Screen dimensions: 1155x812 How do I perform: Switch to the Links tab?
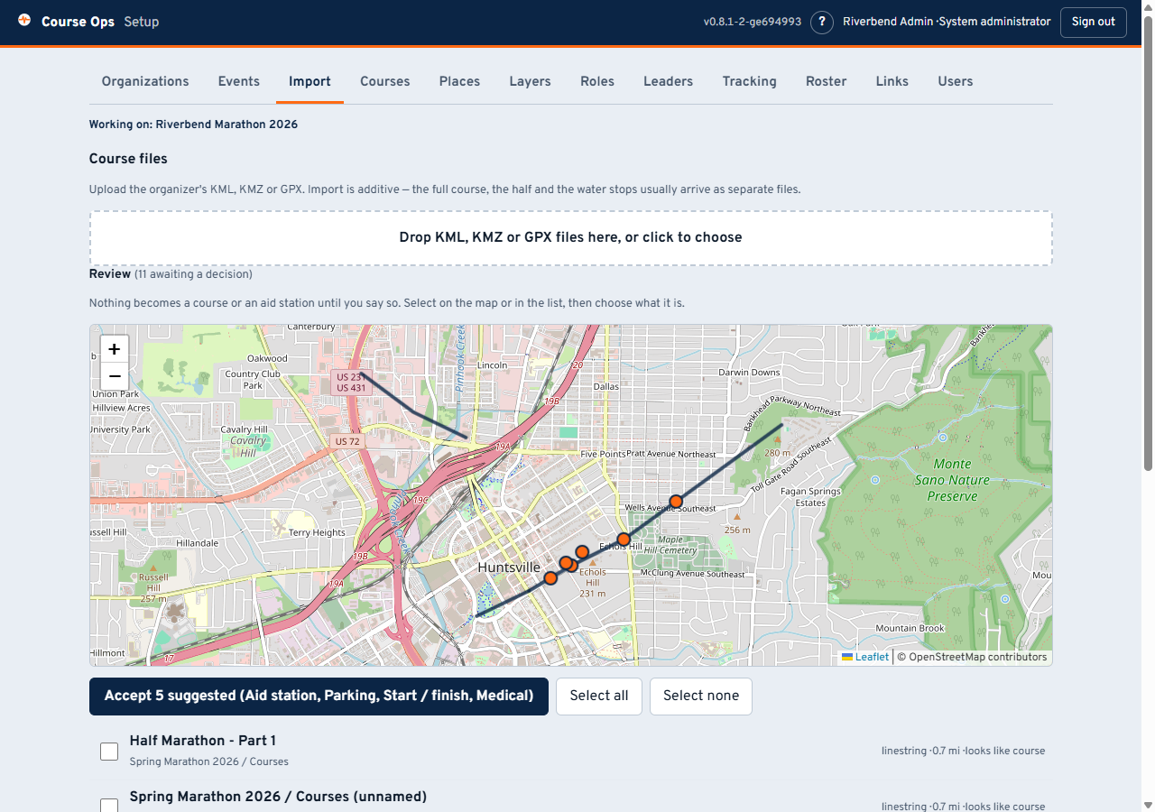point(892,81)
